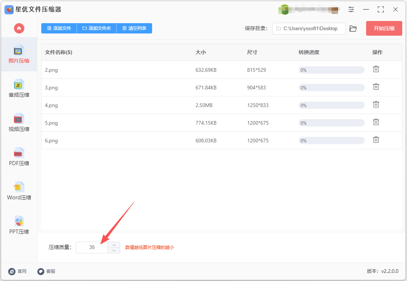407x281 pixels.
Task: Open the PDF压缩 section
Action: tap(19, 157)
